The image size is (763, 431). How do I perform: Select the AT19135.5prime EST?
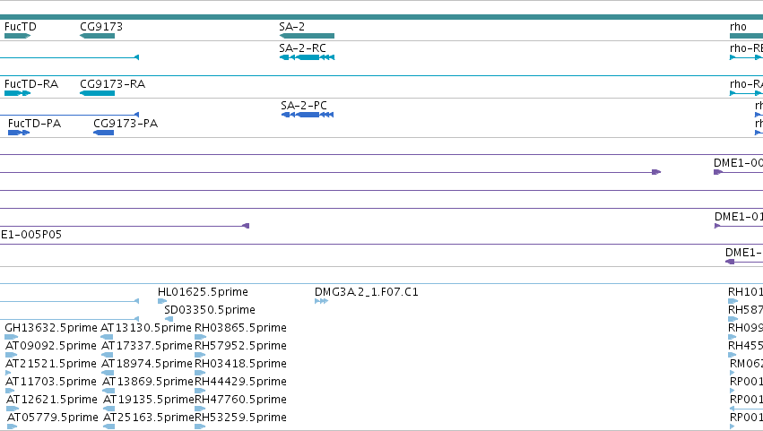[x=149, y=400]
